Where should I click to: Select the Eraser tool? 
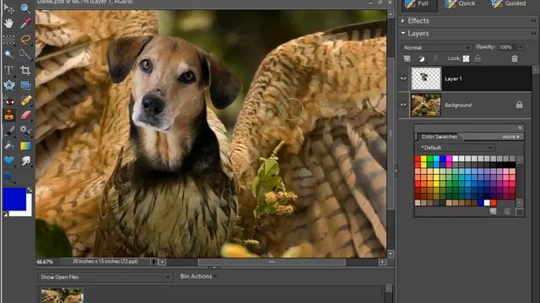point(25,115)
